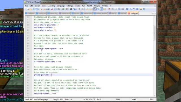Image resolution: width=181 pixels, height=102 pixels.
Task: Click the scrollbar up arrow
Action: [x=154, y=17]
